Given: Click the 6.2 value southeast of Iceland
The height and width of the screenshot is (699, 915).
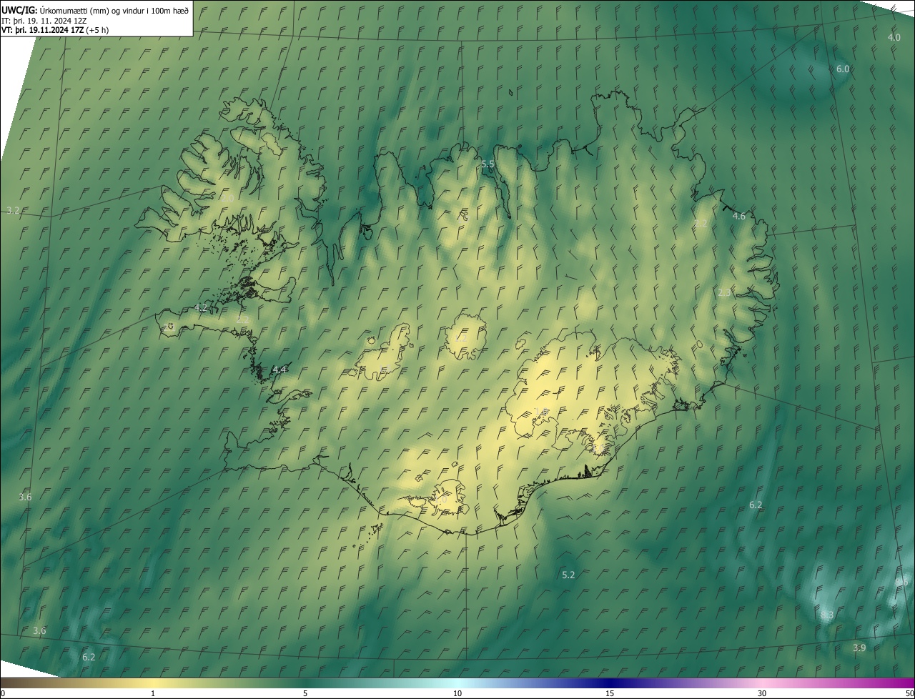Looking at the screenshot, I should (x=756, y=505).
